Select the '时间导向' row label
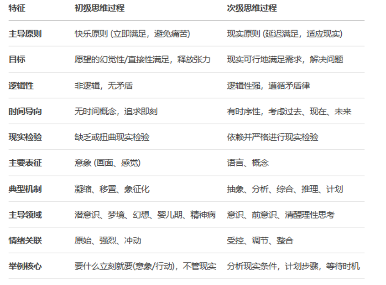The image size is (386, 285). pyautogui.click(x=25, y=112)
